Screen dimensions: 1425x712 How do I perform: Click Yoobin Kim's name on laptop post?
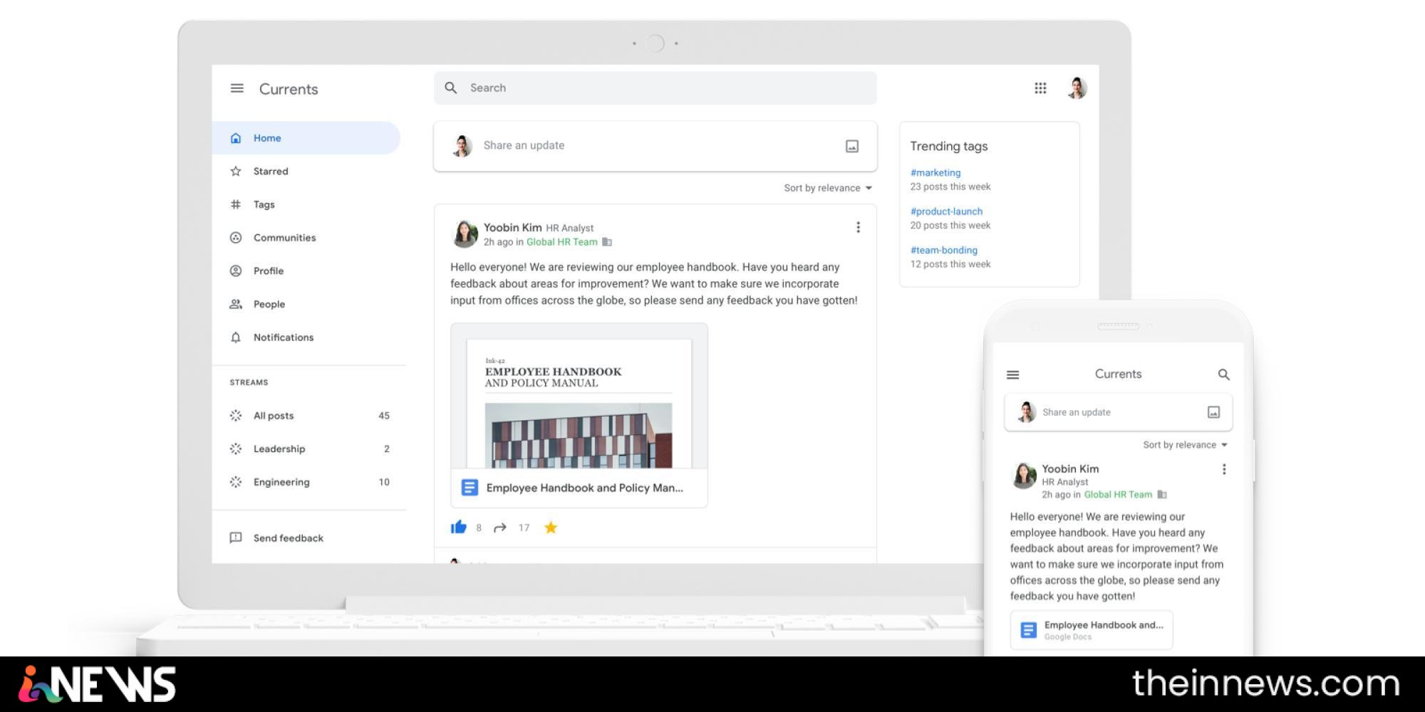512,227
